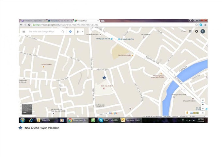This screenshot has width=222, height=157.
Task: Go back with the browser back arrow
Action: [x=22, y=25]
